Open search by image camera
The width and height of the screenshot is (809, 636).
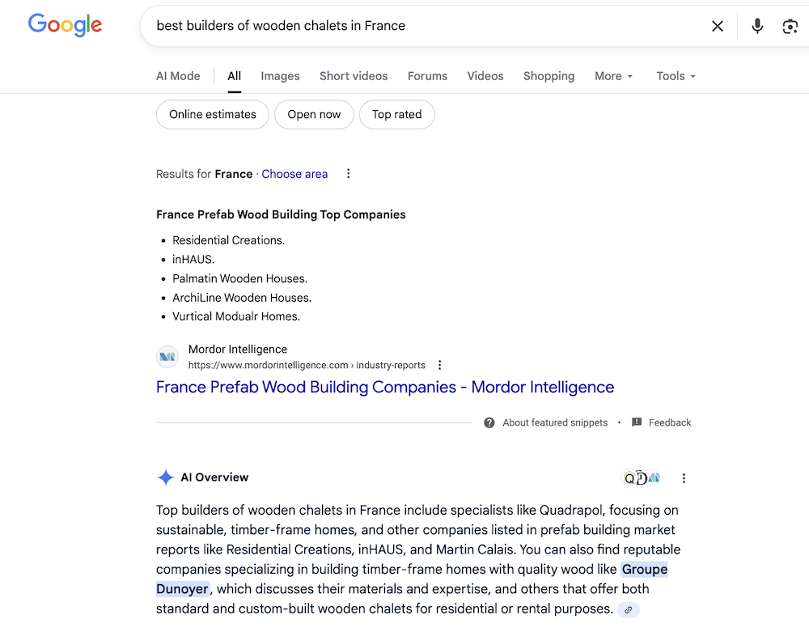point(790,26)
